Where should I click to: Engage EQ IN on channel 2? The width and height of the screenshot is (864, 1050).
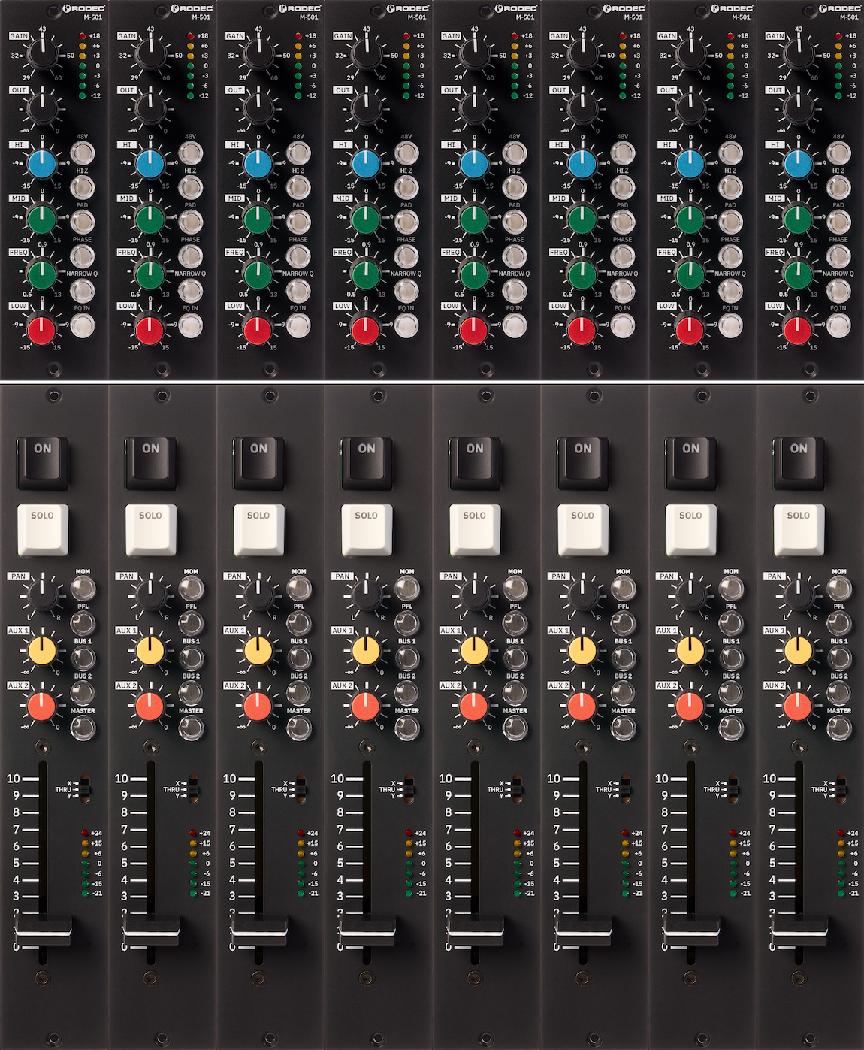point(191,325)
